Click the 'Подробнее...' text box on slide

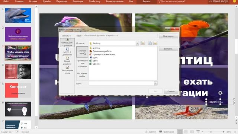click(x=215, y=102)
